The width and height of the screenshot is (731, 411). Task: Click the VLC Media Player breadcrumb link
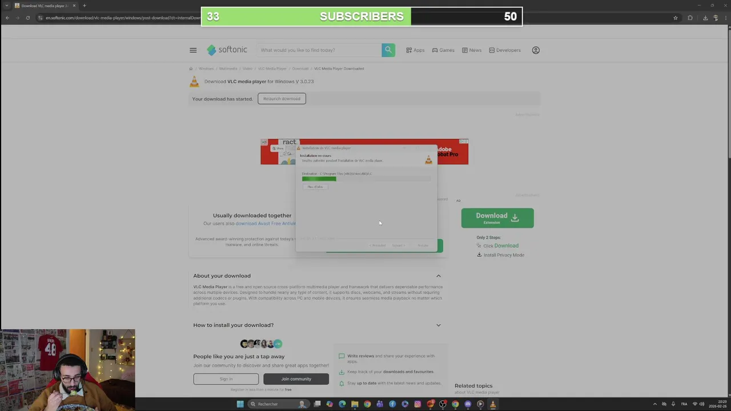(x=272, y=68)
